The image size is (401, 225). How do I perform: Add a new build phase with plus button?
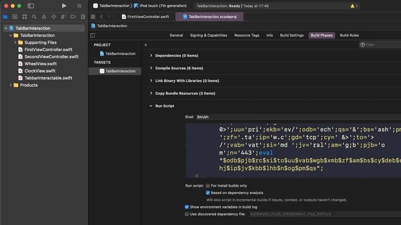click(x=145, y=45)
